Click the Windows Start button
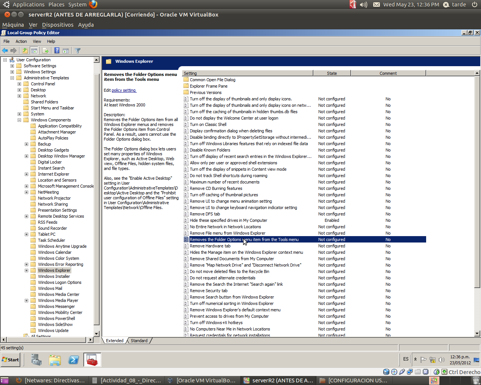The height and width of the screenshot is (385, 481). (x=11, y=360)
